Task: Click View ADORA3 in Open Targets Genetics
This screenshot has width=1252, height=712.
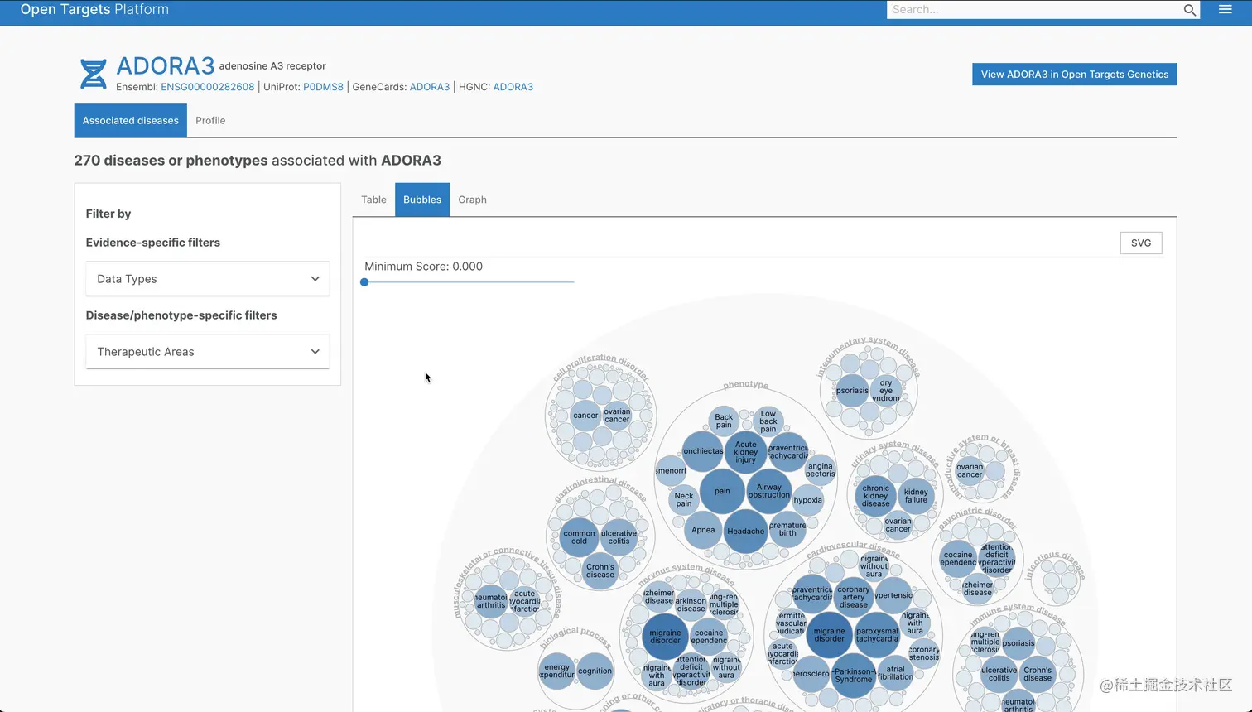Action: pyautogui.click(x=1074, y=75)
